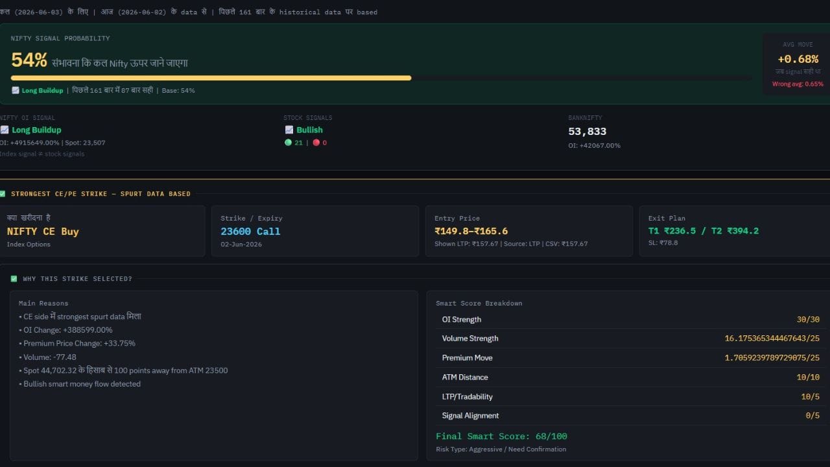This screenshot has height=467, width=830.
Task: Click the 'AVG MOVE' label
Action: tap(798, 45)
